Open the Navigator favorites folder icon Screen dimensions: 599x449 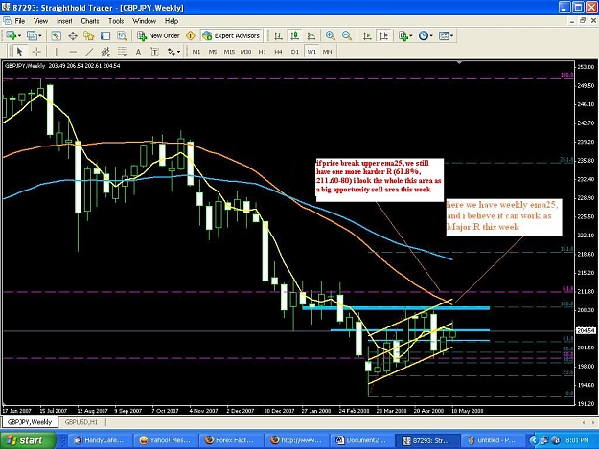pyautogui.click(x=89, y=35)
